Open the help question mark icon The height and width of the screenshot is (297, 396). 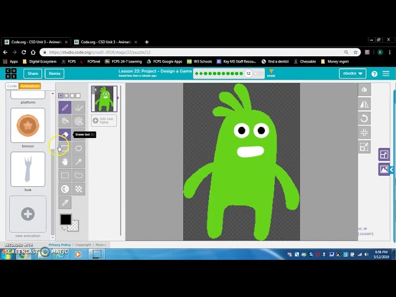[x=374, y=74]
